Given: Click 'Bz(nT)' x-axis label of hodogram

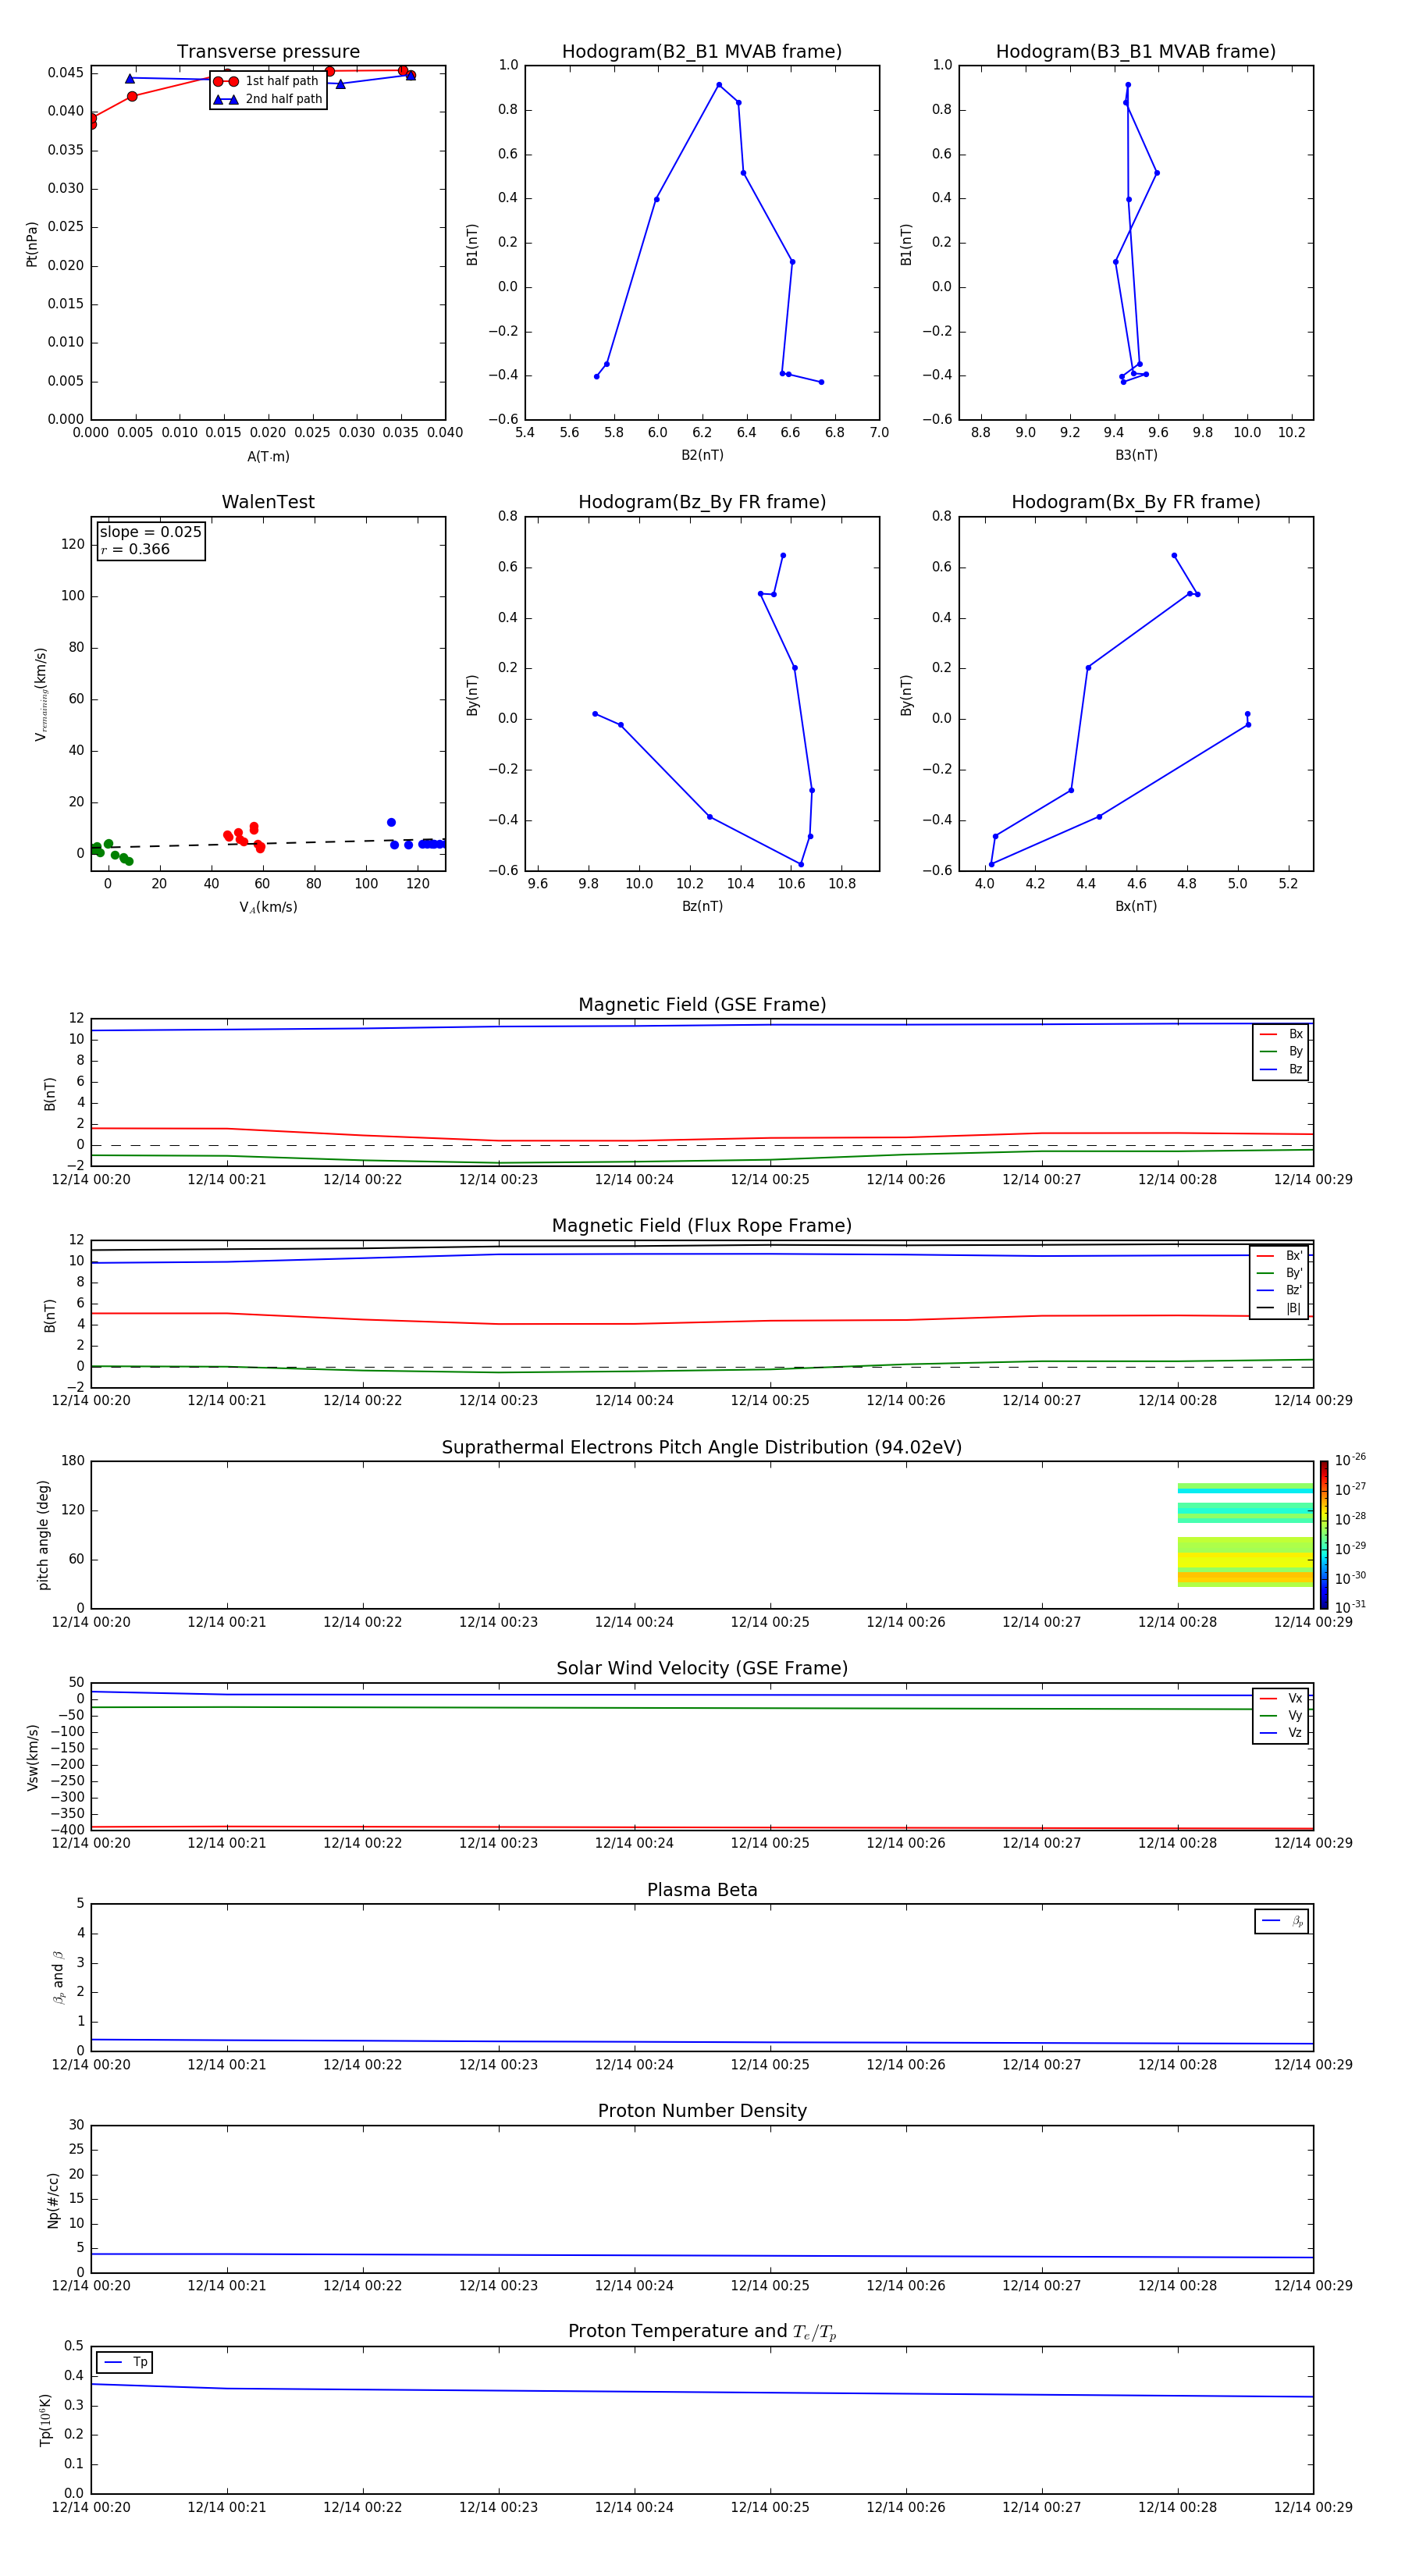Looking at the screenshot, I should pos(702,906).
